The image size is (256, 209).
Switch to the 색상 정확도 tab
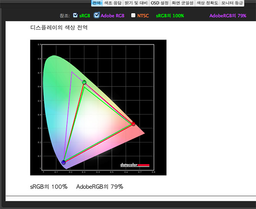tap(207, 3)
